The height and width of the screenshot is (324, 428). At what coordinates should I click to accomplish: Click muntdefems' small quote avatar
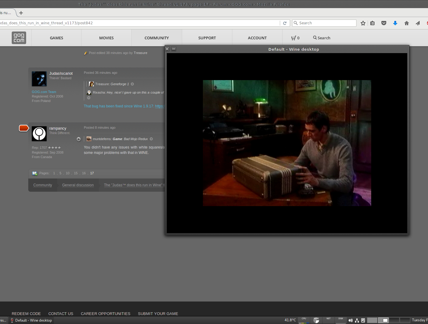pyautogui.click(x=89, y=139)
